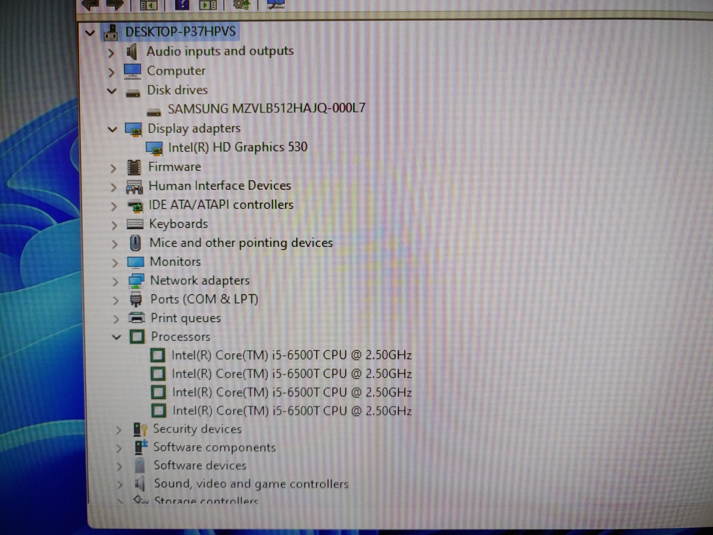
Task: Expand Human Interface Devices
Action: [x=113, y=188]
